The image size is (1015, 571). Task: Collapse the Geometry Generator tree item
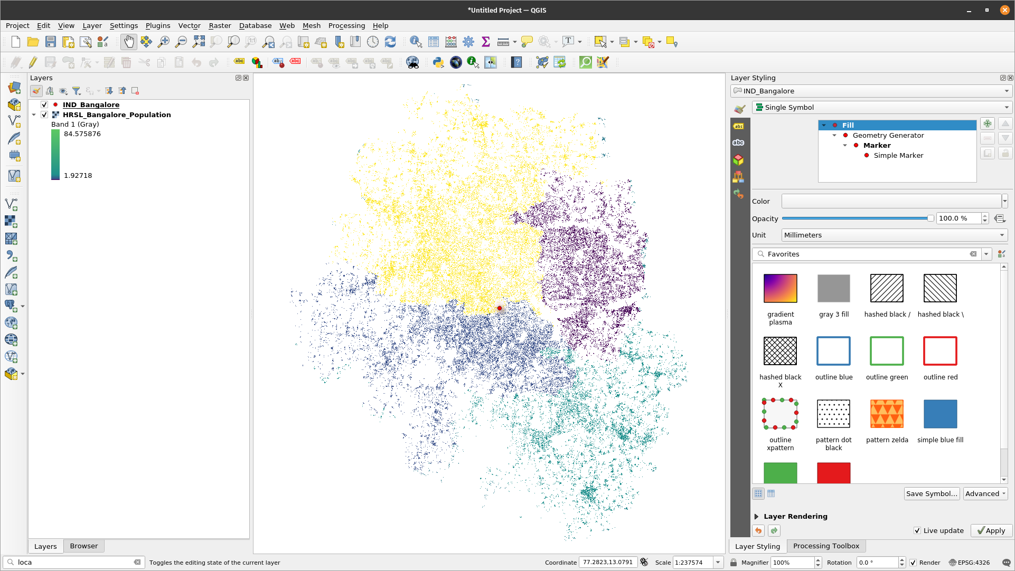834,136
